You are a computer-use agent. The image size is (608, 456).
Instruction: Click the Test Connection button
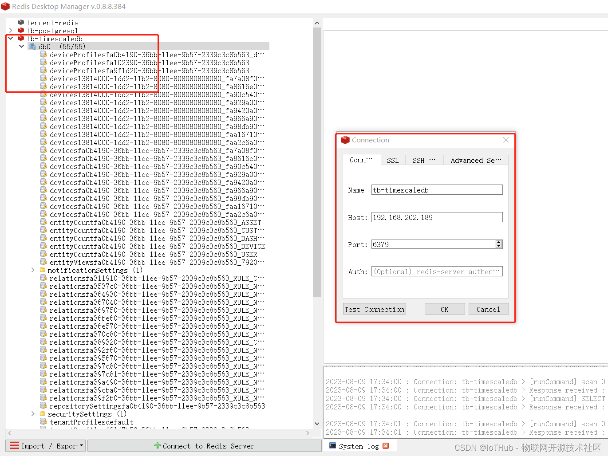[375, 309]
